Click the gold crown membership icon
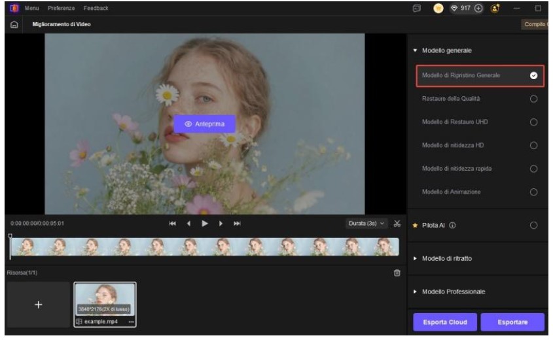 (x=438, y=8)
